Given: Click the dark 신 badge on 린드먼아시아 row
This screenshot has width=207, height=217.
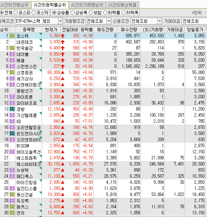Looking at the screenshot, I should click(x=12, y=133).
